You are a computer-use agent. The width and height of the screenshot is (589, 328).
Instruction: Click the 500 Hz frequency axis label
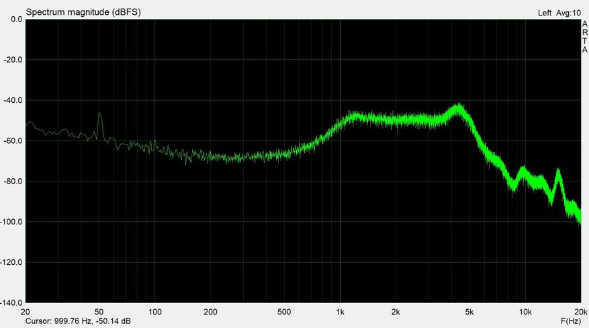[x=284, y=312]
